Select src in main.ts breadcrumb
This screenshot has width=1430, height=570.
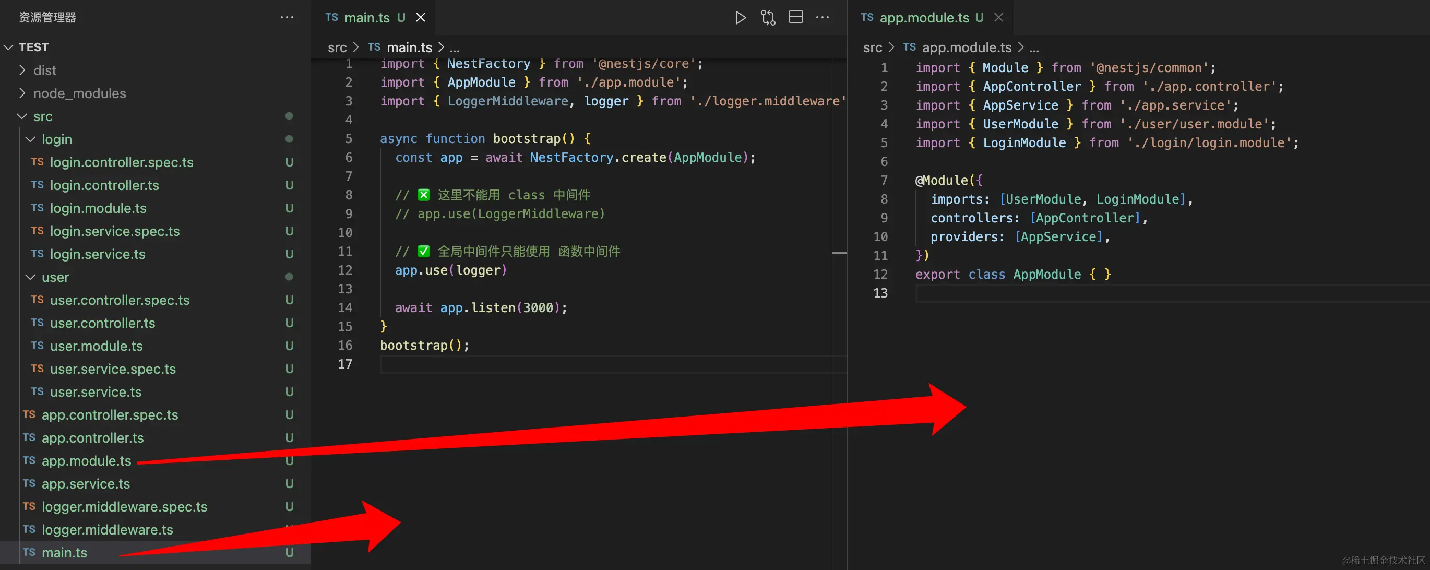[x=337, y=47]
